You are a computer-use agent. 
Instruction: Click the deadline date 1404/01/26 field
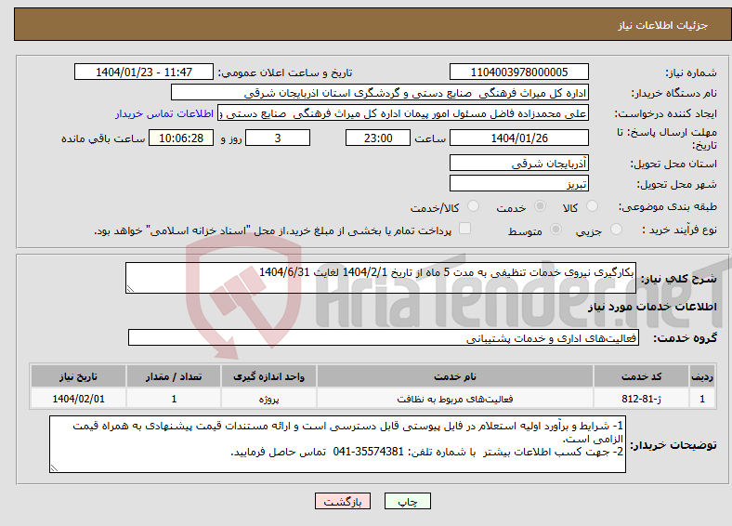tap(518, 138)
